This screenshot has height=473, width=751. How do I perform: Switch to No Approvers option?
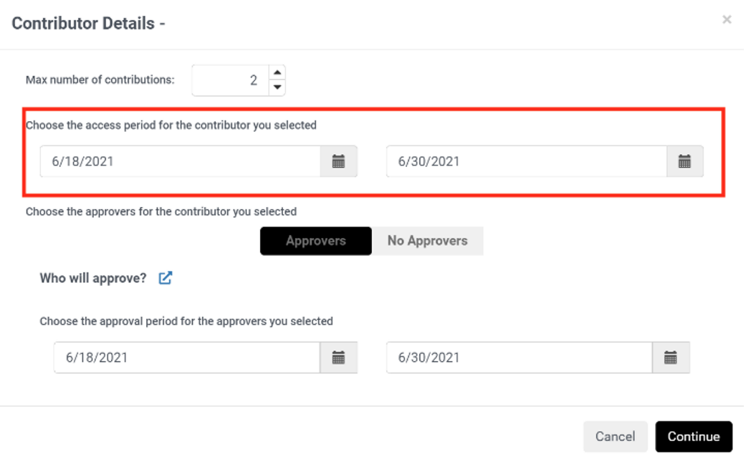428,241
